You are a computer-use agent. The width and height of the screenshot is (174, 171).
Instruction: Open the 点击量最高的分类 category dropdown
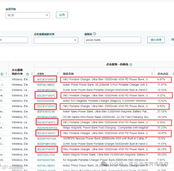pyautogui.click(x=56, y=40)
